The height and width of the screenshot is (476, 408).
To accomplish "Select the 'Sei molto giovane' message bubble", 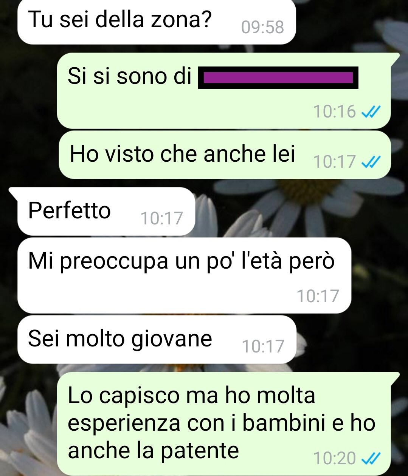I will coord(157,339).
